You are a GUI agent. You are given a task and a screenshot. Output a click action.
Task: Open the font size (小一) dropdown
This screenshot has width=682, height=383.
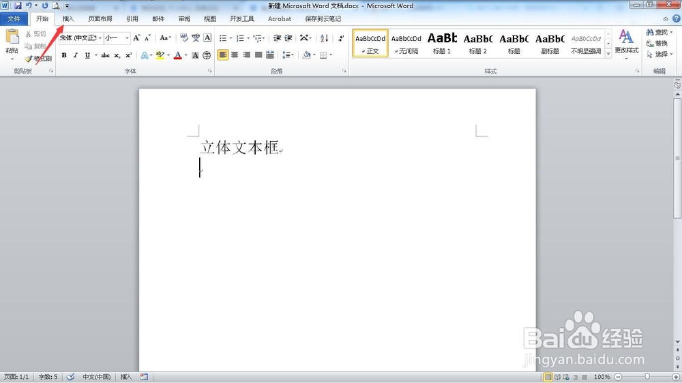(x=127, y=38)
